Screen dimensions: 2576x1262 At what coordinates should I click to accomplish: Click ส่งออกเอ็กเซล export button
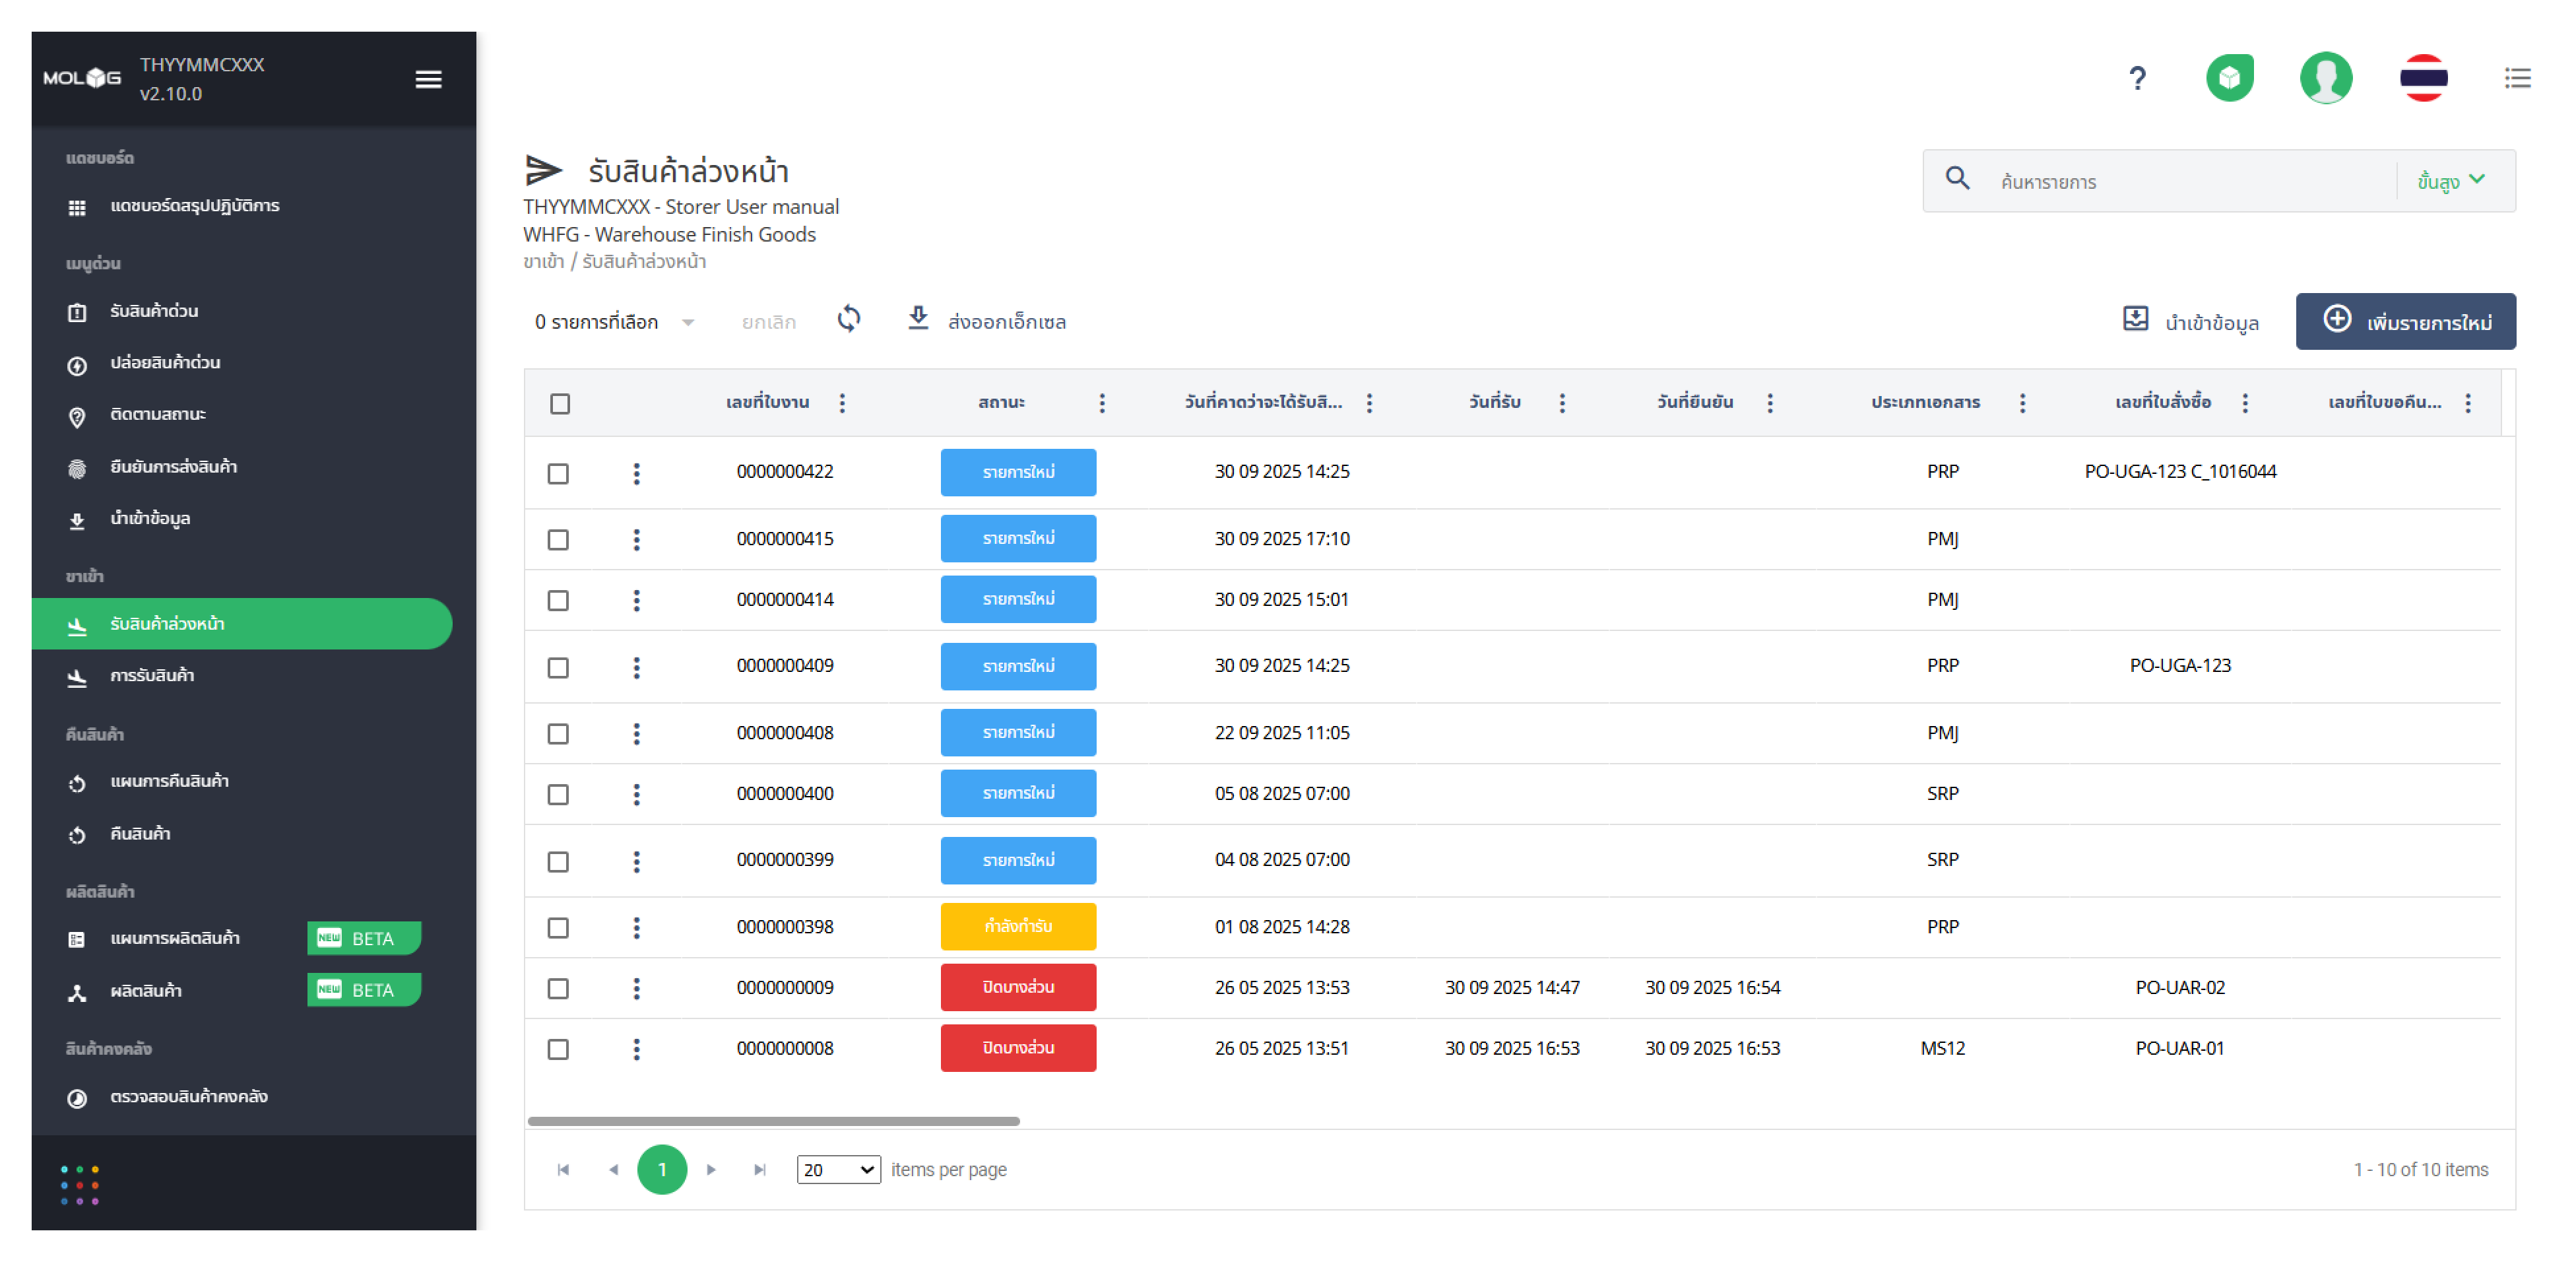click(x=986, y=321)
